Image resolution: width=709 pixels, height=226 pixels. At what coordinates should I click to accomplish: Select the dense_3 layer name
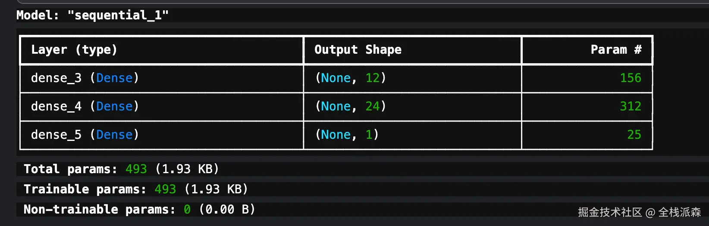[x=56, y=78]
